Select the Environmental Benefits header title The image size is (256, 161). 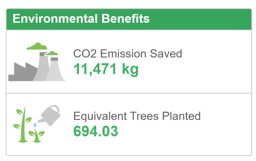point(81,19)
